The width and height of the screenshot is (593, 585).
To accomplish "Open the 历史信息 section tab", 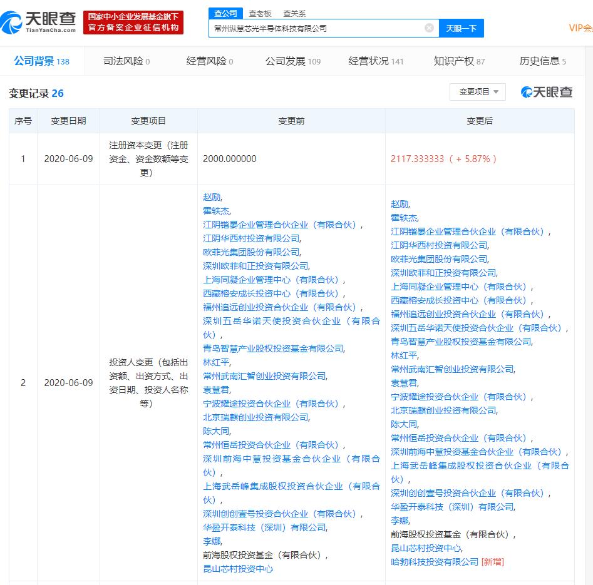I will tap(542, 61).
